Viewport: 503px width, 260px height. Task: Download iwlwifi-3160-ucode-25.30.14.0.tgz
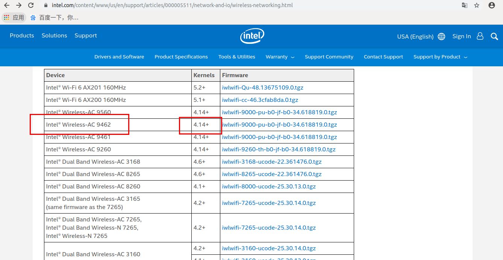pyautogui.click(x=269, y=248)
